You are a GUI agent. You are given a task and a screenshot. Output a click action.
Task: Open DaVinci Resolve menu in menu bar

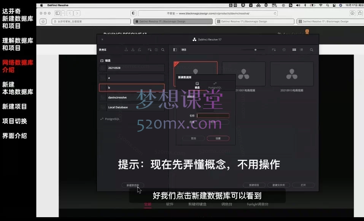click(x=58, y=5)
